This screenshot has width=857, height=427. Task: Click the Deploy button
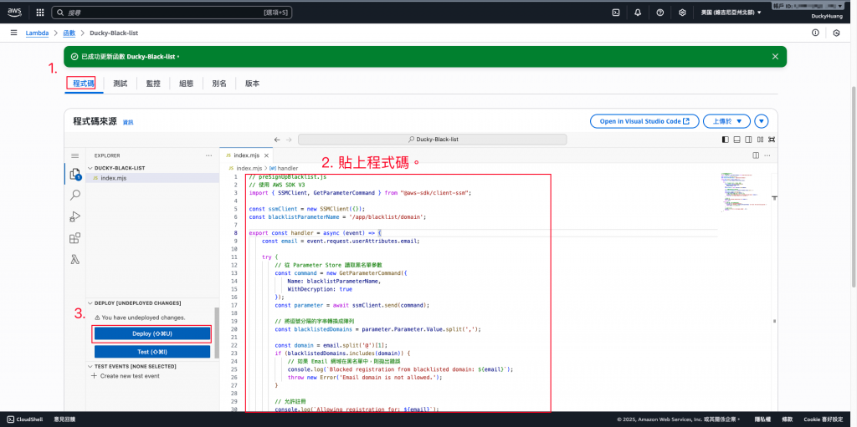[152, 333]
